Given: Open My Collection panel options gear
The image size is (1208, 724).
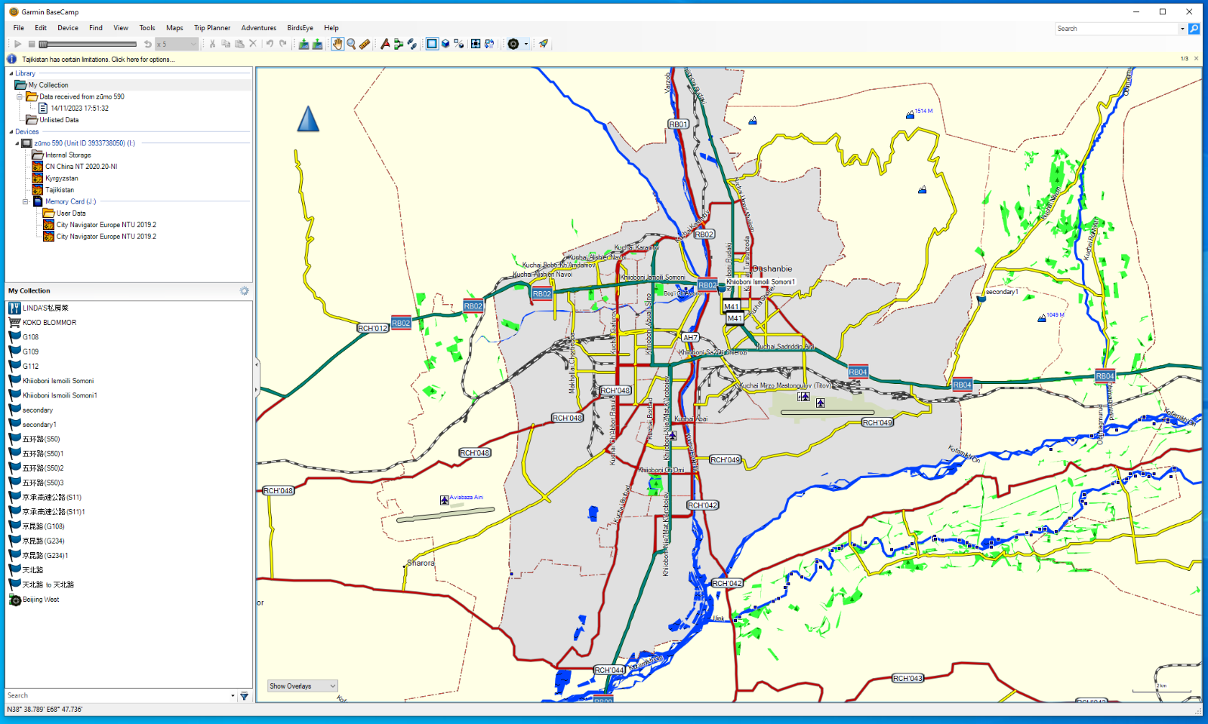Looking at the screenshot, I should [x=244, y=291].
